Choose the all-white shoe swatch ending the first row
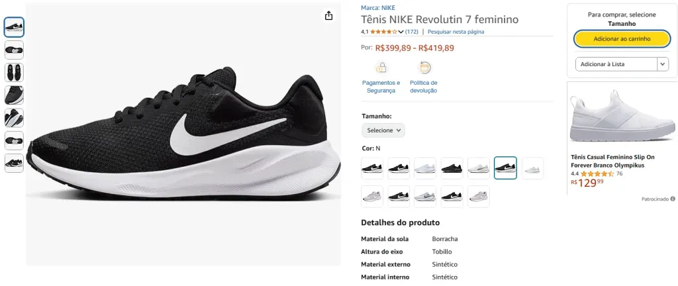This screenshot has width=678, height=286. click(x=532, y=168)
